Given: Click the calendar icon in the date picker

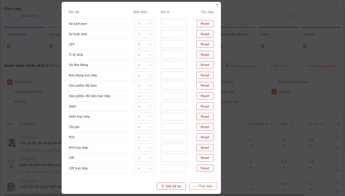Looking at the screenshot, I should tap(9, 16).
